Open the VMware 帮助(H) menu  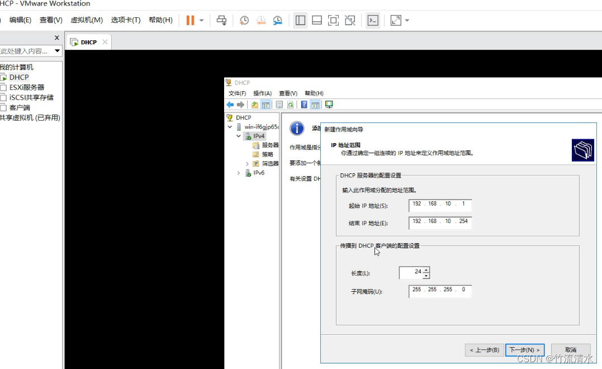160,20
